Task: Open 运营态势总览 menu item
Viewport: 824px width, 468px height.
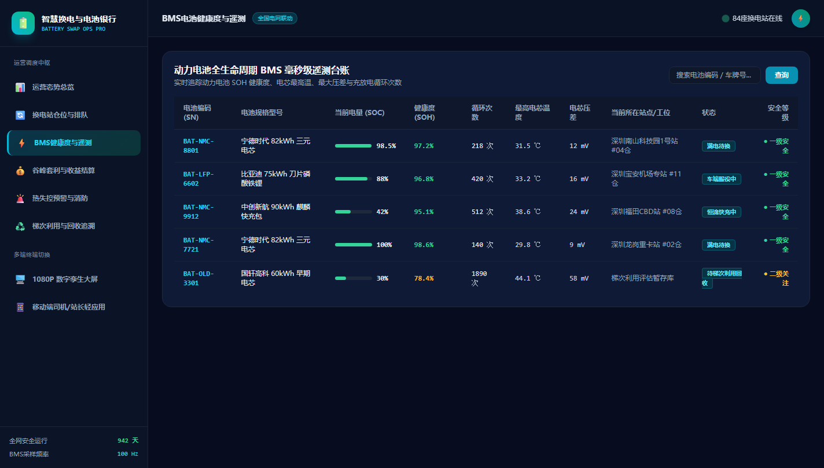Action: tap(73, 87)
